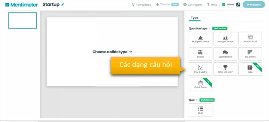Click 'Choose a slide type' text

(x=110, y=52)
